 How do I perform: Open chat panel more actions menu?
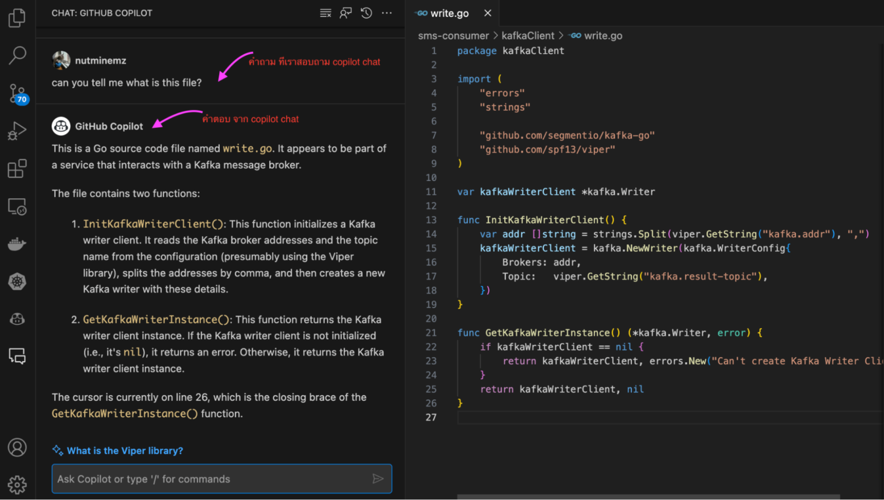(387, 13)
